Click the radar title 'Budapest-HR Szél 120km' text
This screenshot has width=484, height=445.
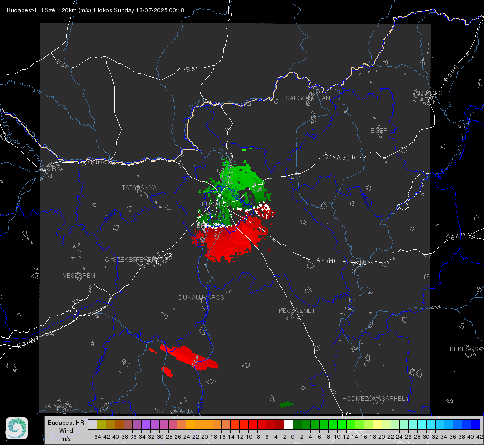pyautogui.click(x=42, y=10)
